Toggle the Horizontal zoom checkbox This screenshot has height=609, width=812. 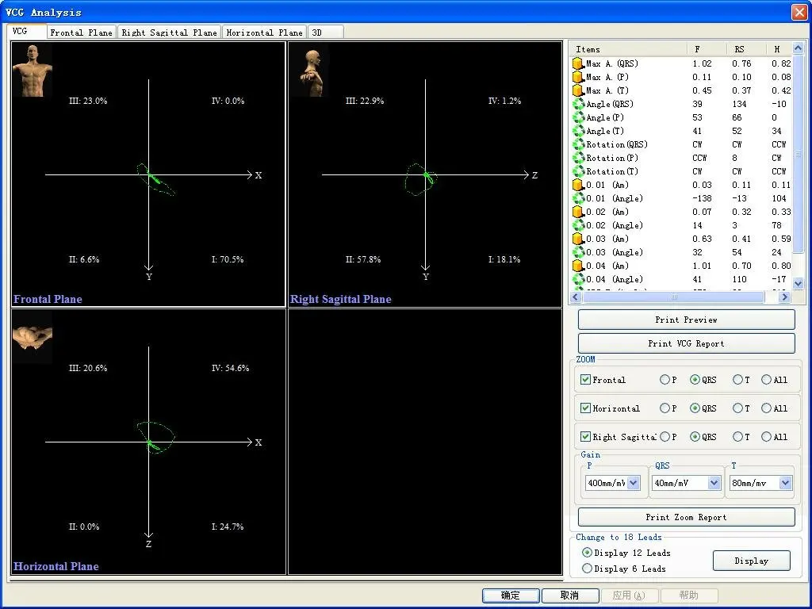tap(585, 408)
